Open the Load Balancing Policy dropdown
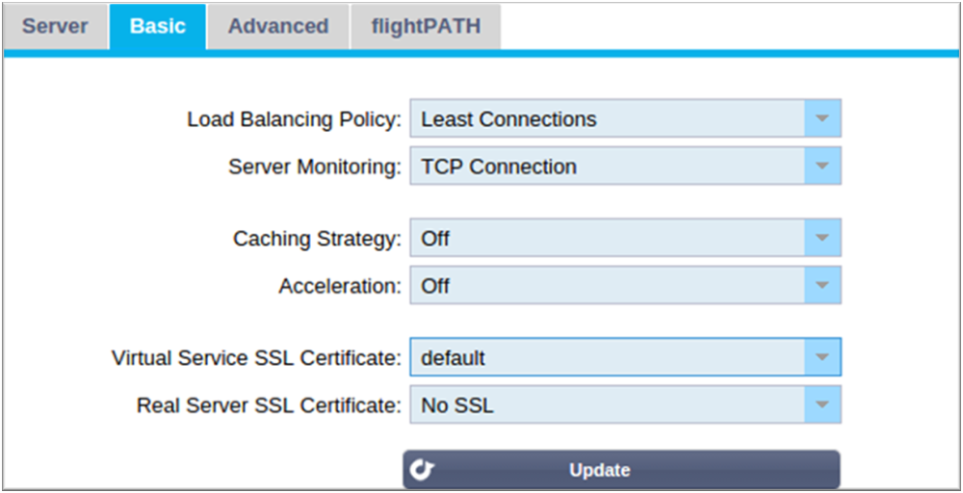 pos(609,119)
